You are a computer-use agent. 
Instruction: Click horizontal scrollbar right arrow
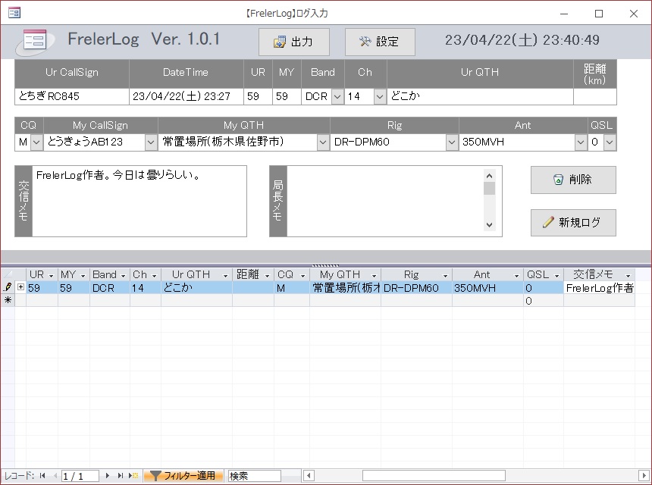644,475
